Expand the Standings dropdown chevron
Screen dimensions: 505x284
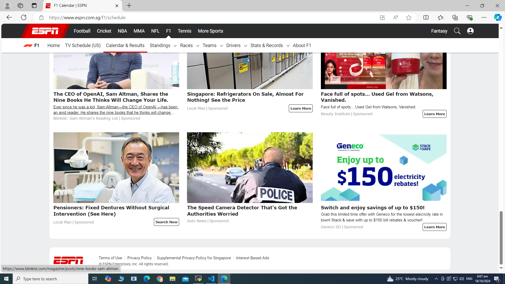coord(175,46)
